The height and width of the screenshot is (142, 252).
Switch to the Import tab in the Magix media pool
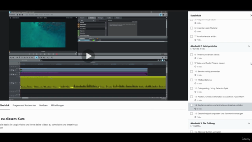pyautogui.click(x=82, y=18)
